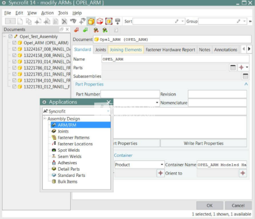Viewport: 255px width, 219px height.
Task: Toggle checkbox for 13221793_014_PANEL
Action: (x=14, y=62)
